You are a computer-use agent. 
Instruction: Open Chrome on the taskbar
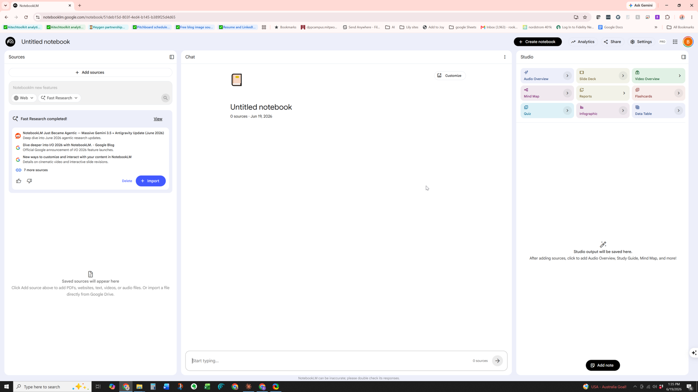(126, 387)
